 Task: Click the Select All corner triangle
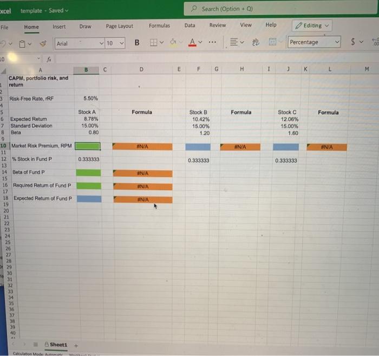coord(3,71)
